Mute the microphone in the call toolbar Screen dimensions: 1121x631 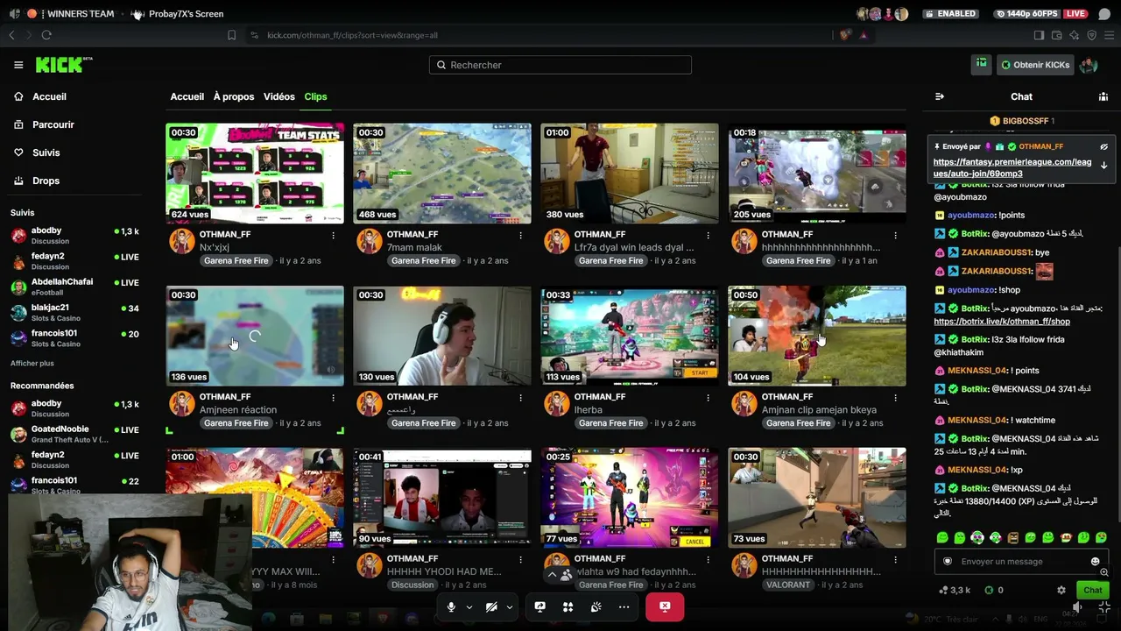(451, 606)
